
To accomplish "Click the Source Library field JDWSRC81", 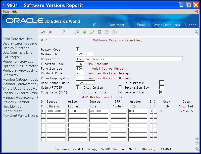I will click(x=56, y=111).
